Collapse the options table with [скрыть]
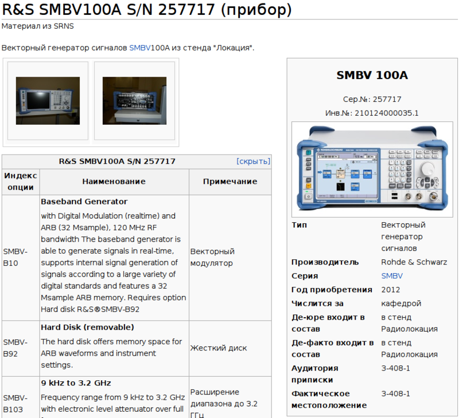Screen dimensions: 459x418 click(253, 161)
